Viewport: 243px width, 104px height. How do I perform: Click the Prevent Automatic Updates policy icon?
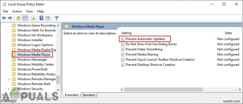coord(123,39)
